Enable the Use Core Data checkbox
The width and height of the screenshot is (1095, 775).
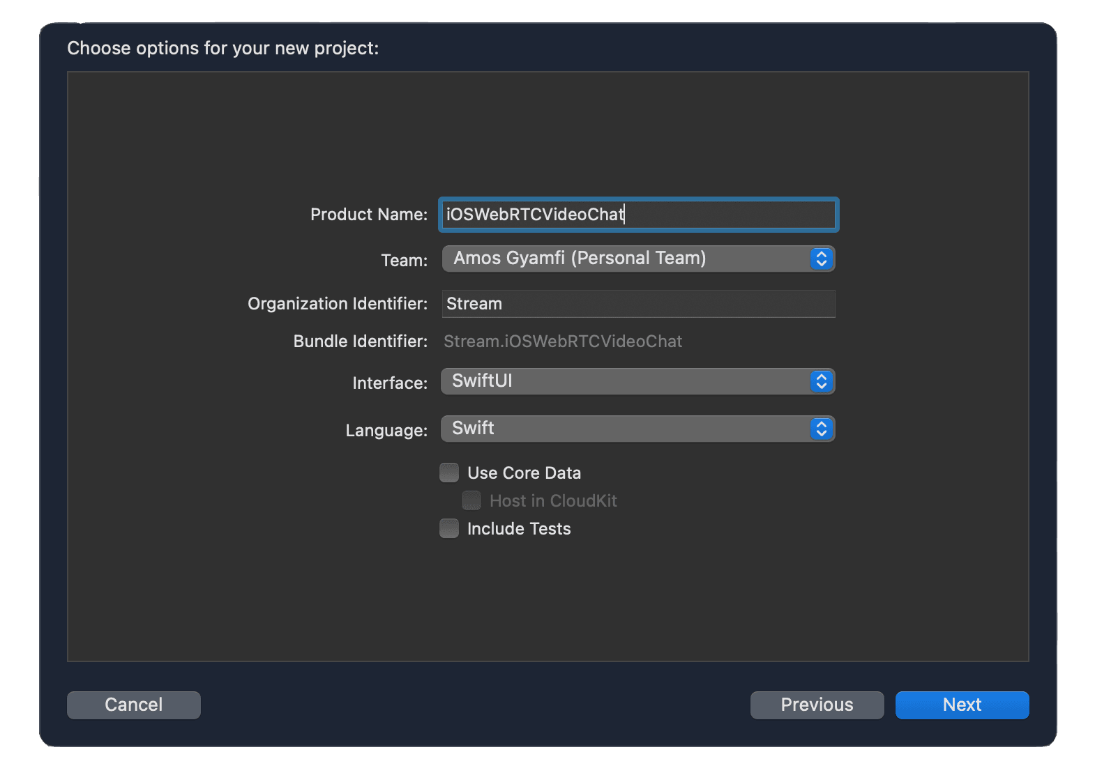coord(449,473)
